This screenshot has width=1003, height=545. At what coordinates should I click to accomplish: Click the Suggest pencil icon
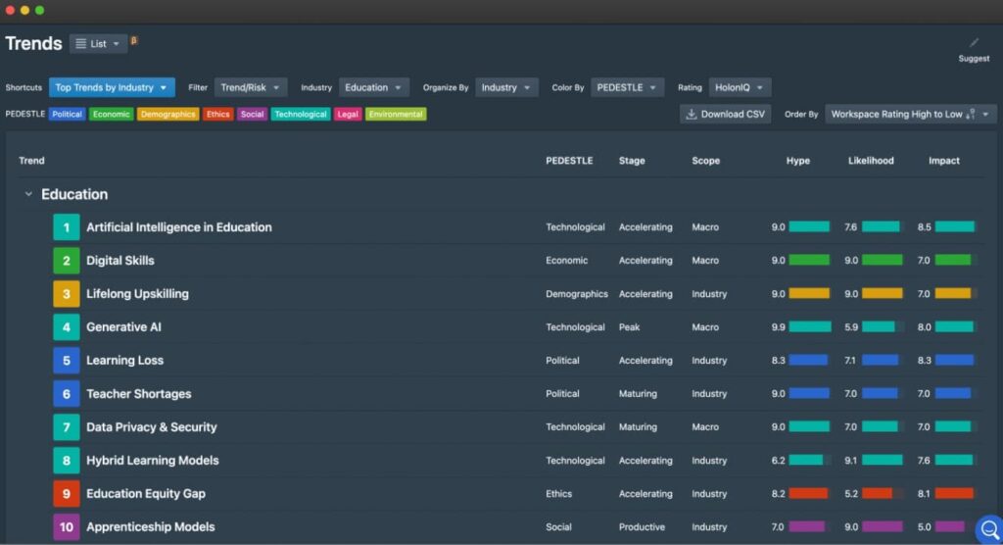pos(974,43)
